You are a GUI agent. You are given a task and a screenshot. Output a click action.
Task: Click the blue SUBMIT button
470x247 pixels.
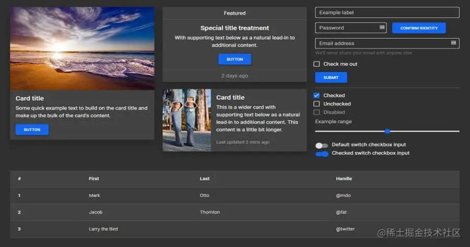(x=331, y=78)
